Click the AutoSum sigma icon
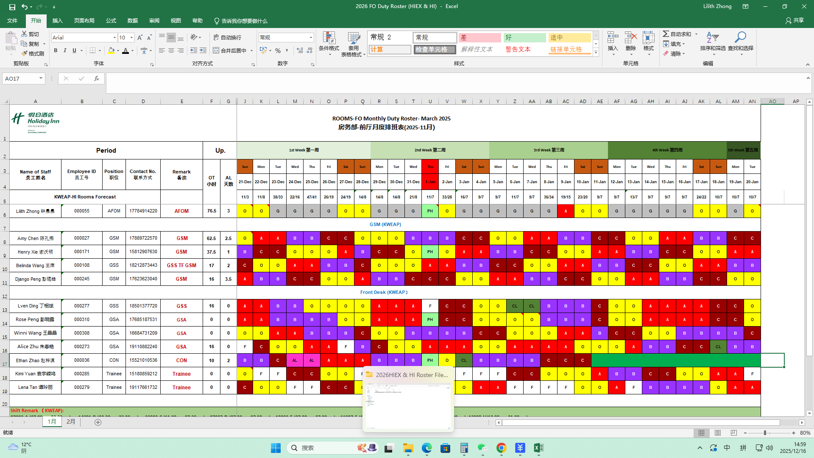Viewport: 814px width, 458px height. click(666, 34)
